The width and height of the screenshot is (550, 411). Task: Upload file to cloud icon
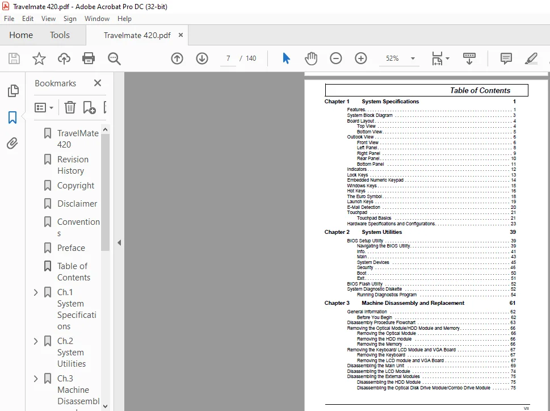pos(64,58)
